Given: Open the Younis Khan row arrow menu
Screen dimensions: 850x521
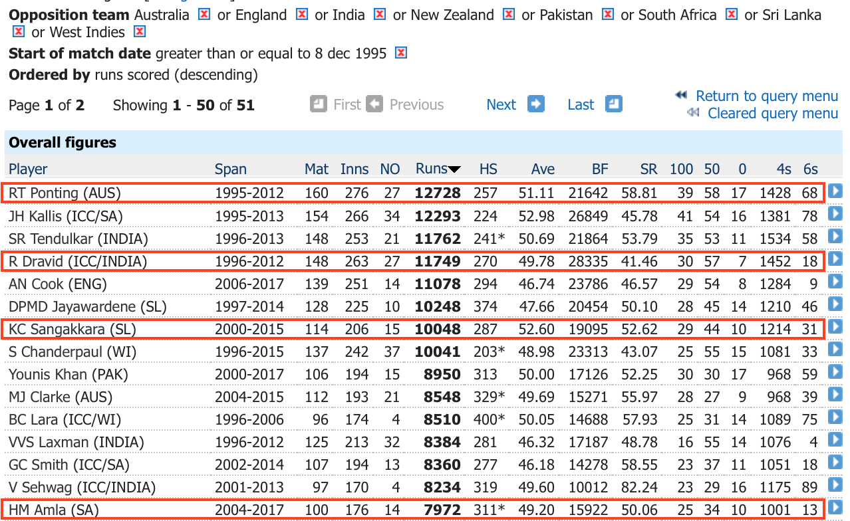Looking at the screenshot, I should pos(835,372).
